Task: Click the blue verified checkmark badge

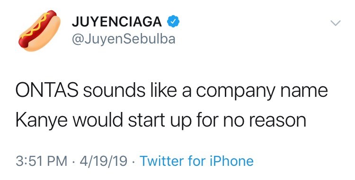Action: pyautogui.click(x=173, y=21)
